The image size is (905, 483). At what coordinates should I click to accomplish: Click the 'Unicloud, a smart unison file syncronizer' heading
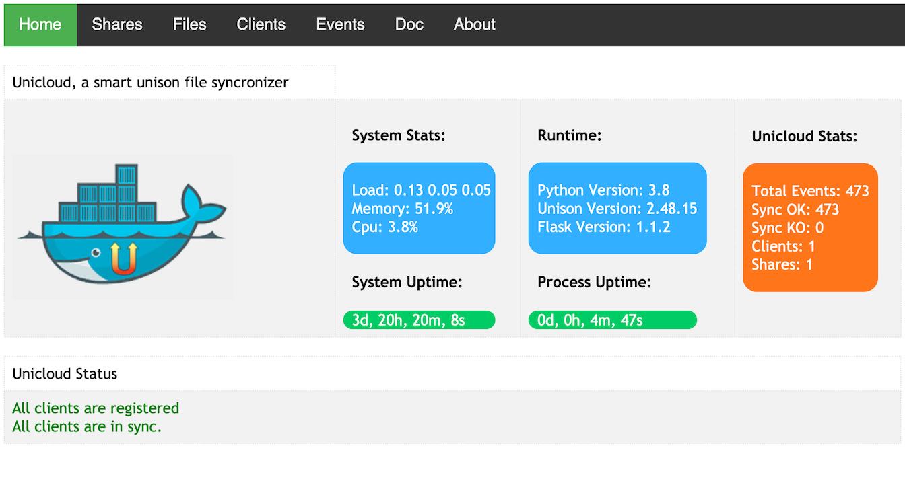point(150,83)
